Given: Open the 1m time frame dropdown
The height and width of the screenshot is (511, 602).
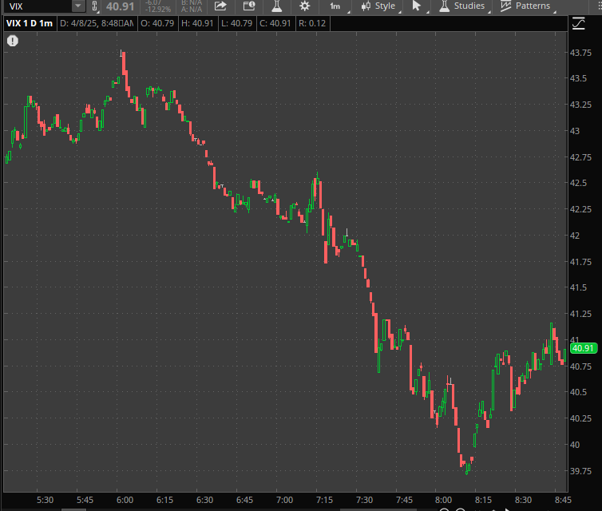Looking at the screenshot, I should (335, 6).
